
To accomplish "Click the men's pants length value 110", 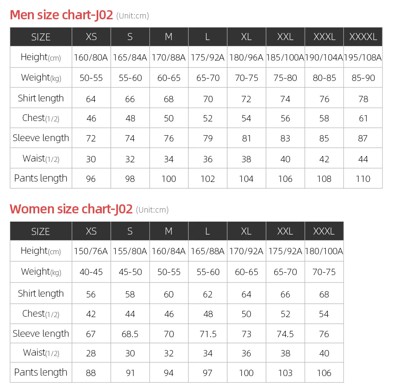I will coord(363,179).
